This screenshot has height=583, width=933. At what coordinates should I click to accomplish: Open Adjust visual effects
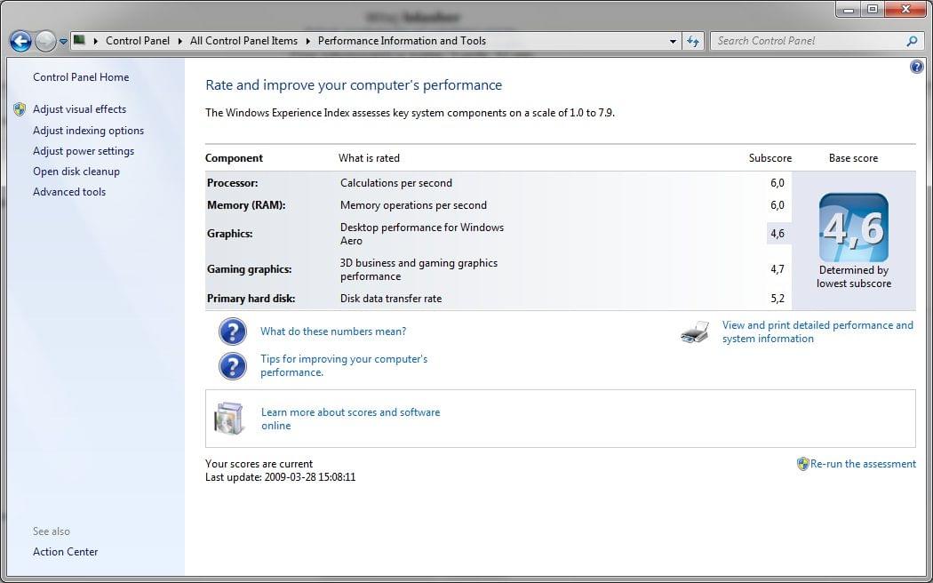[80, 109]
